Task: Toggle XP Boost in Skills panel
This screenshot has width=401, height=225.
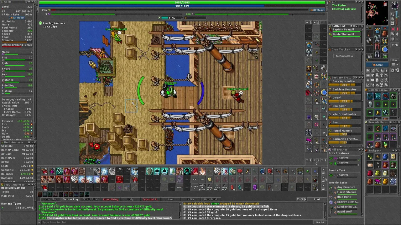Action: [17, 18]
